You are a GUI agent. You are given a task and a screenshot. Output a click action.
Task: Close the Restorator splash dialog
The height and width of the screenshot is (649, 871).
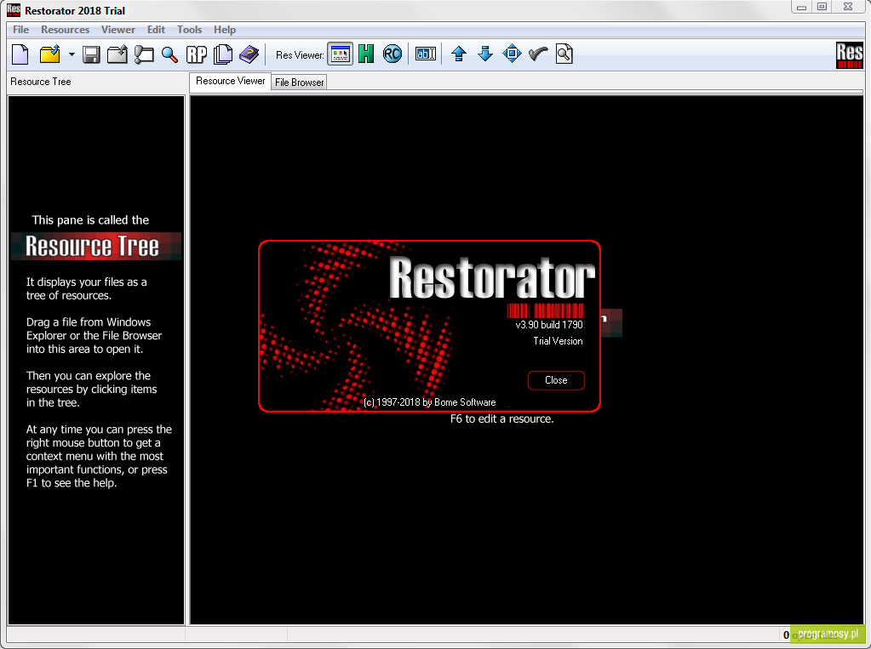(x=556, y=380)
